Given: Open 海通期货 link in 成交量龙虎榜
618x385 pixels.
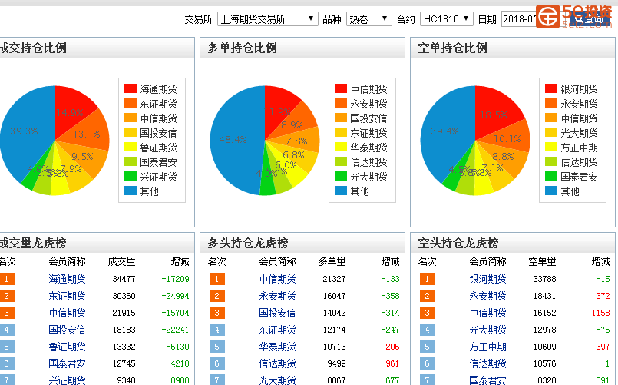Looking at the screenshot, I should 67,279.
